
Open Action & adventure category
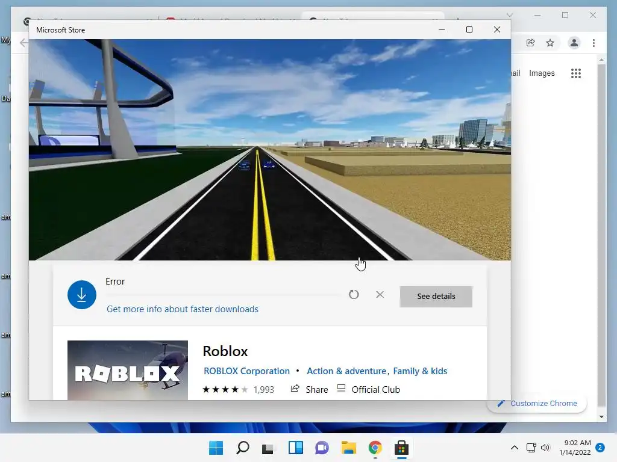346,371
